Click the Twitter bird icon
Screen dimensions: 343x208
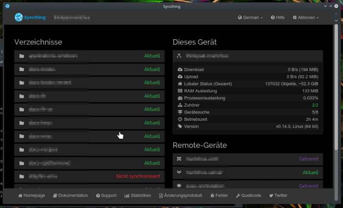pos(271,195)
